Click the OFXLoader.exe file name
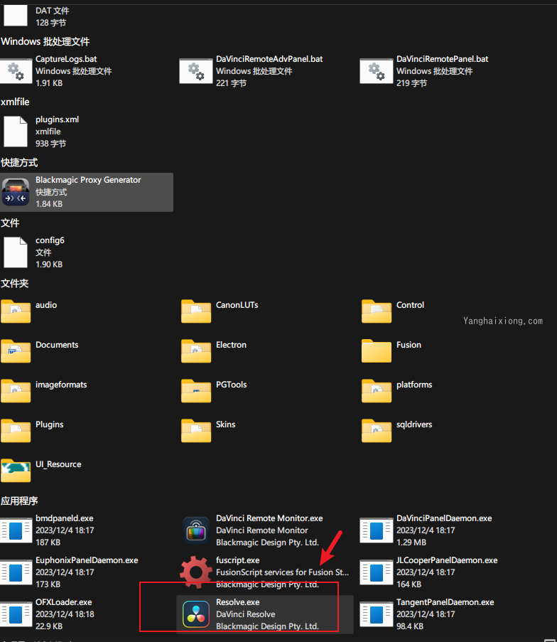The image size is (557, 642). [x=64, y=602]
